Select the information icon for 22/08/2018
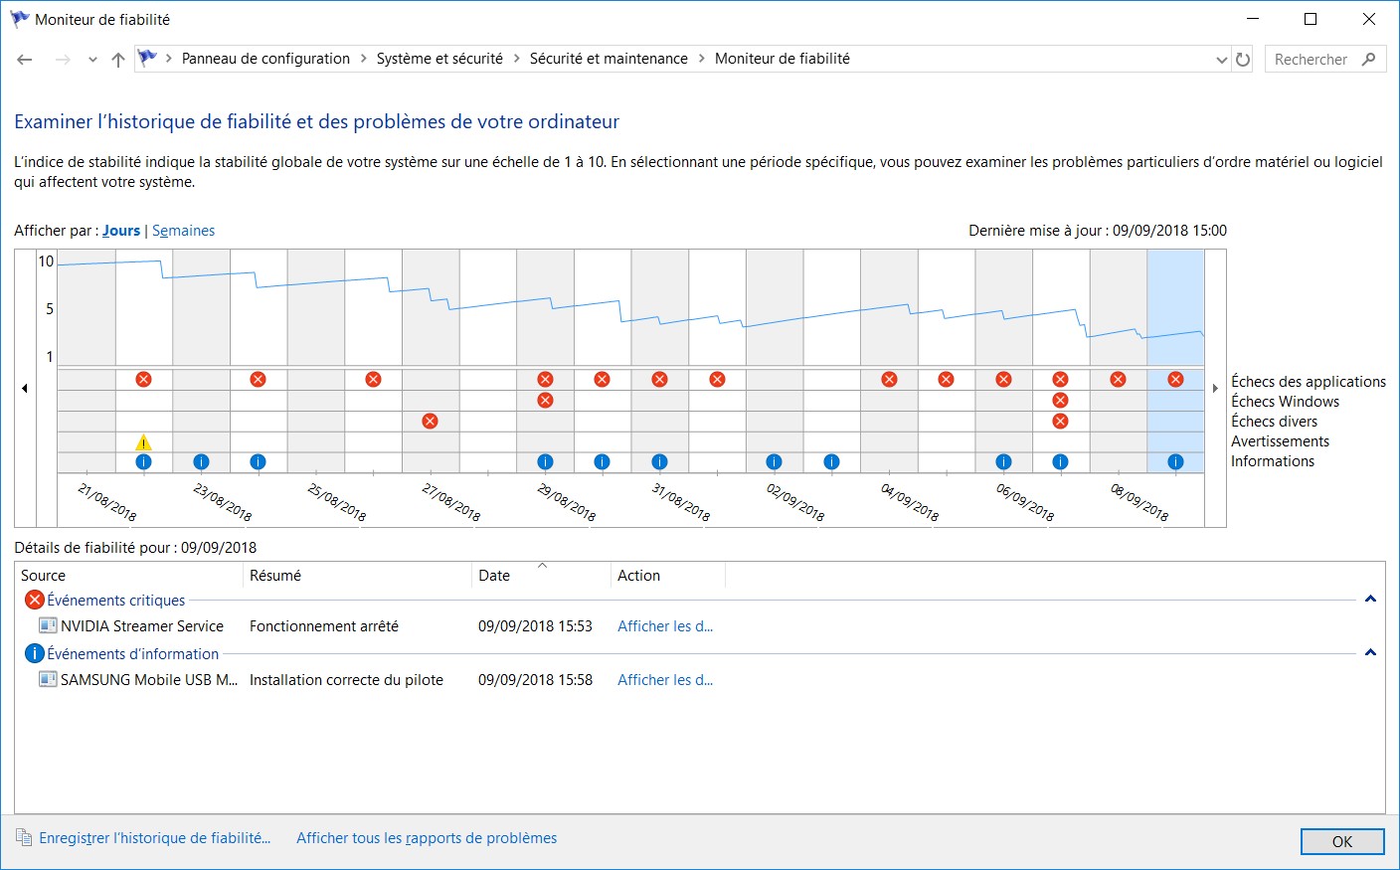Image resolution: width=1400 pixels, height=870 pixels. coord(143,461)
